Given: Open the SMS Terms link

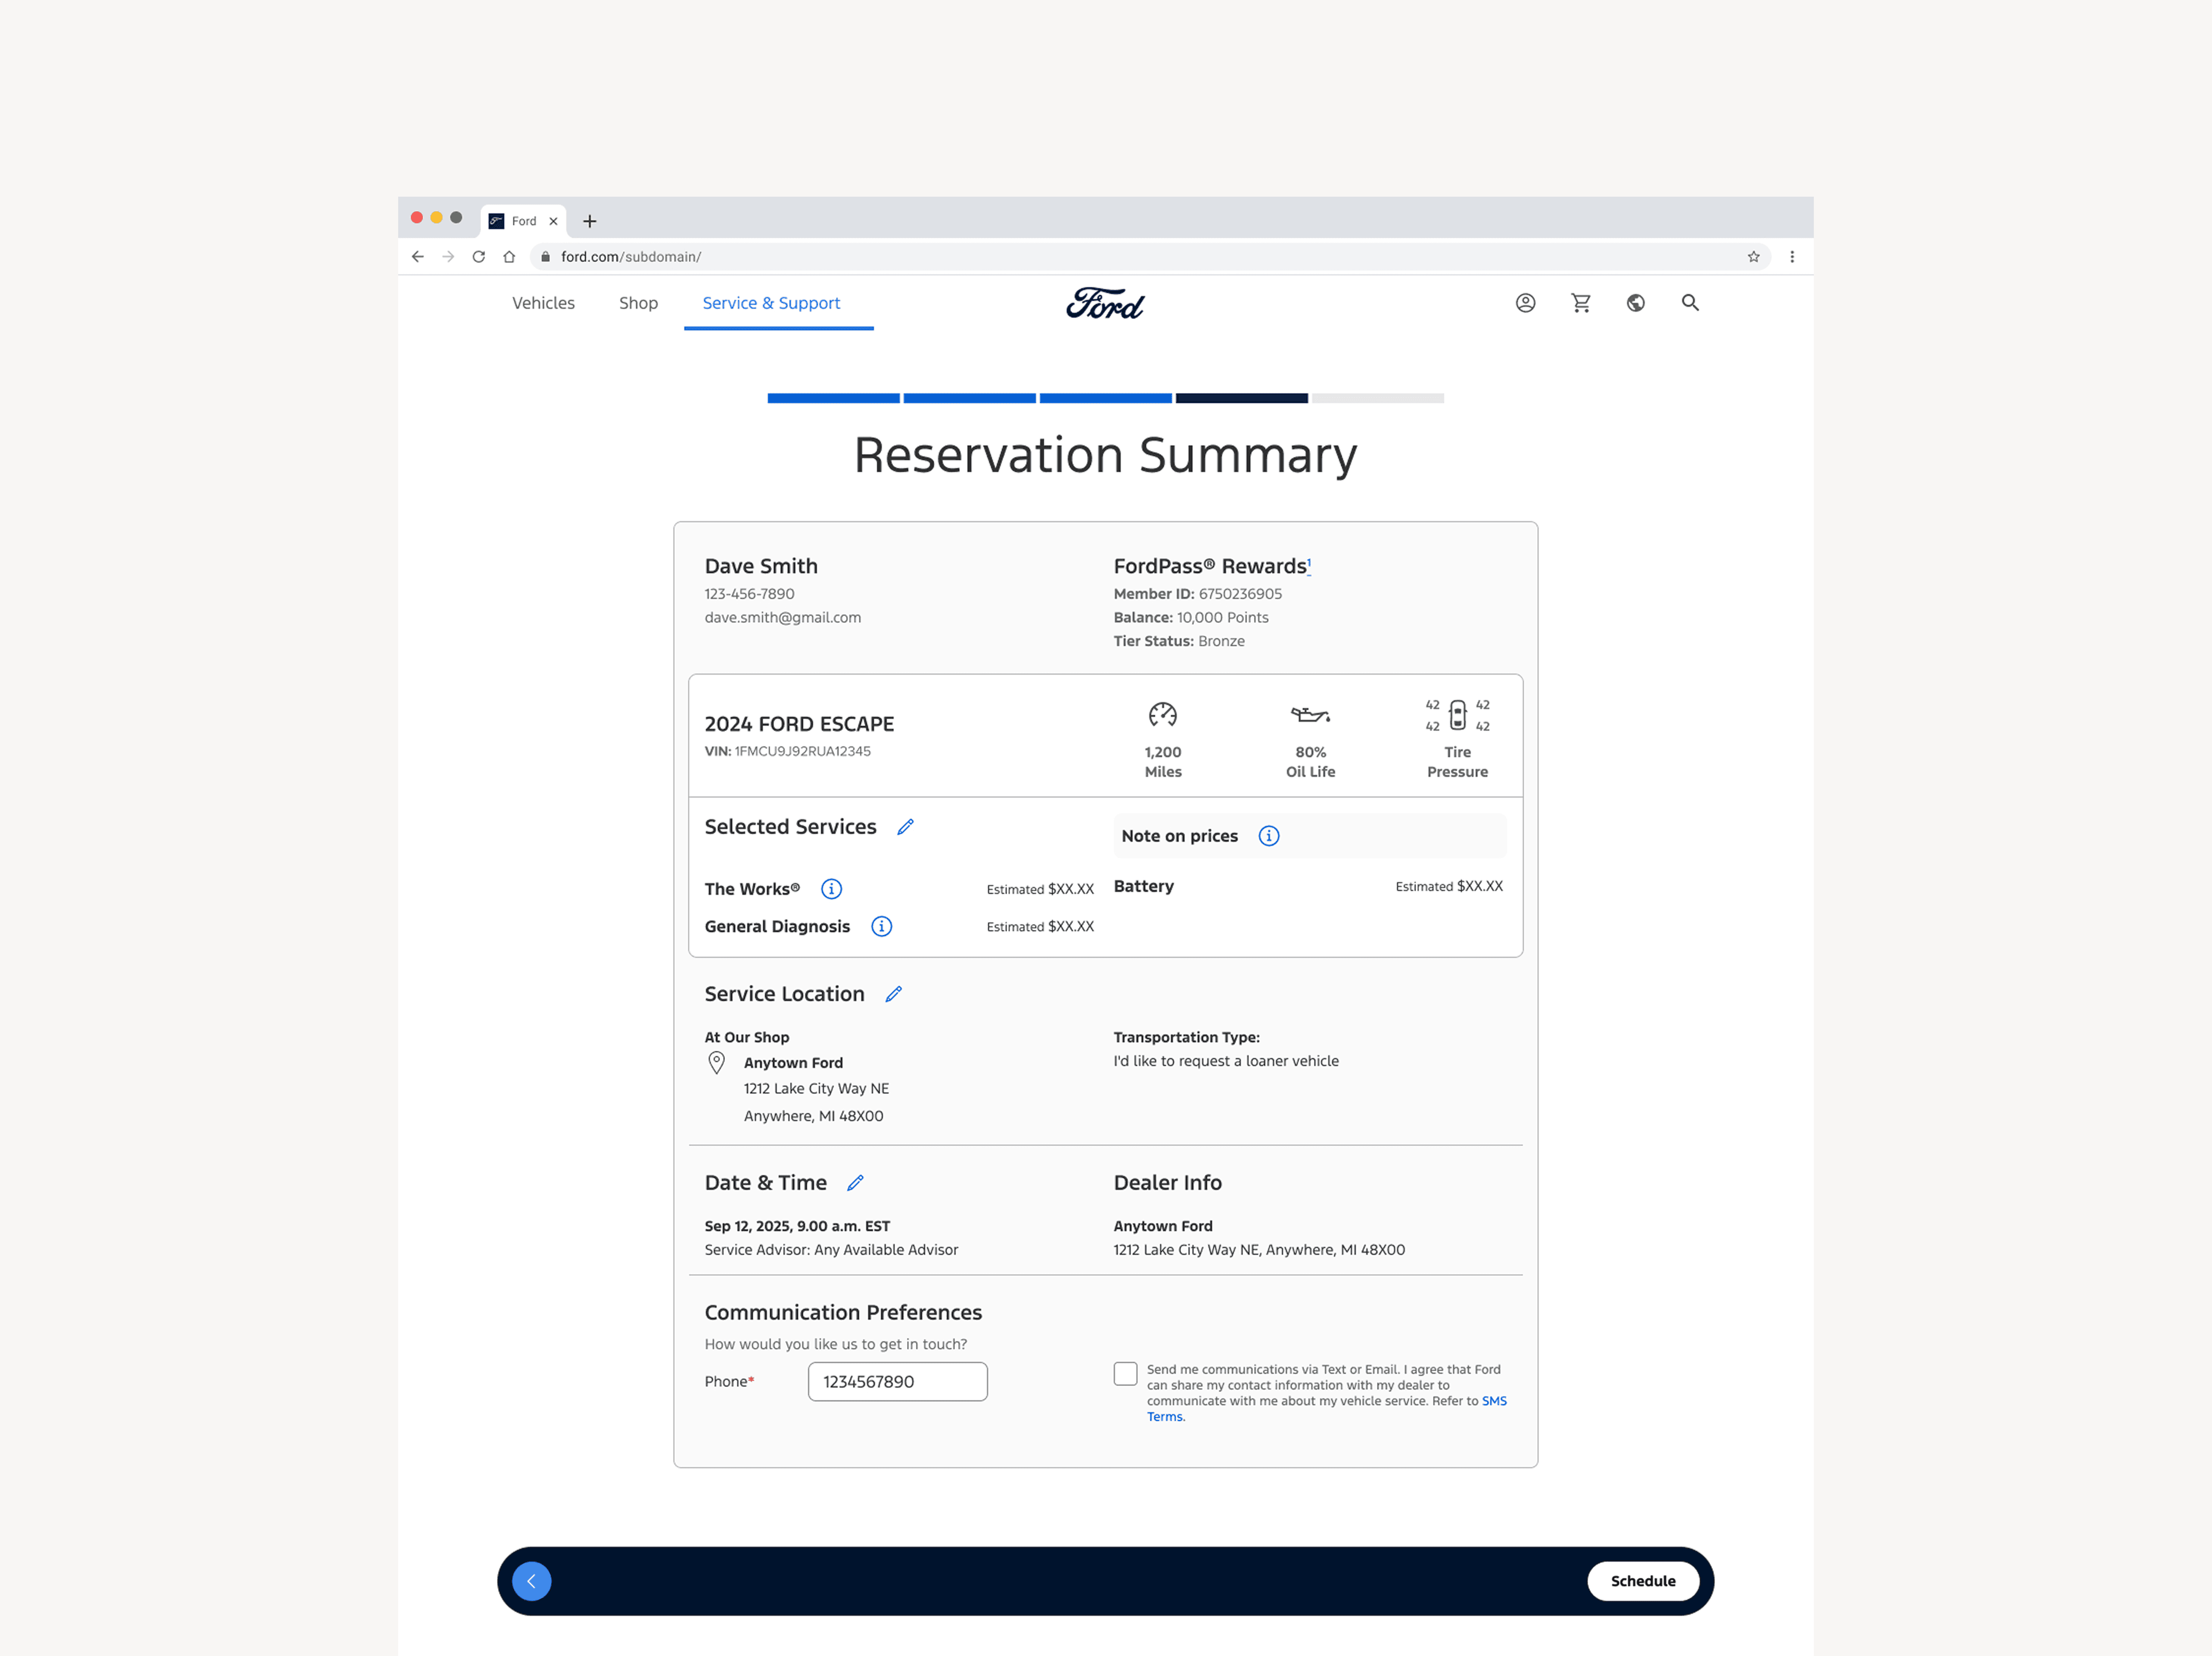Looking at the screenshot, I should click(x=1494, y=1401).
